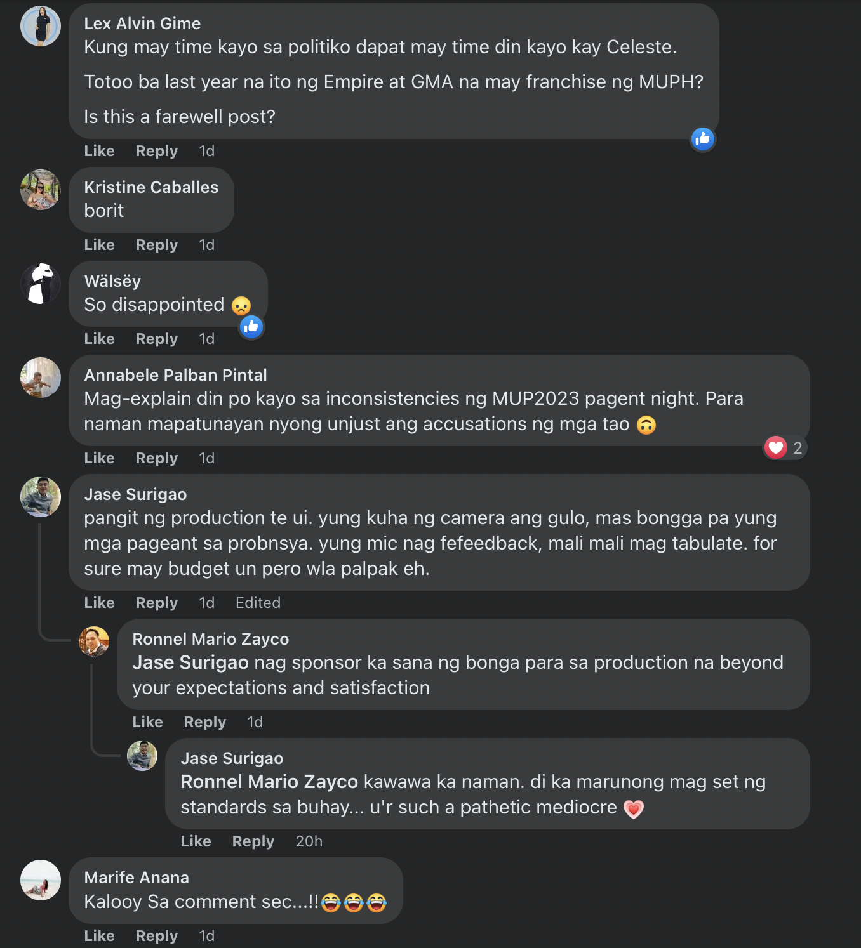Viewport: 861px width, 948px height.
Task: Click Wälsëy's panda avatar
Action: [41, 284]
